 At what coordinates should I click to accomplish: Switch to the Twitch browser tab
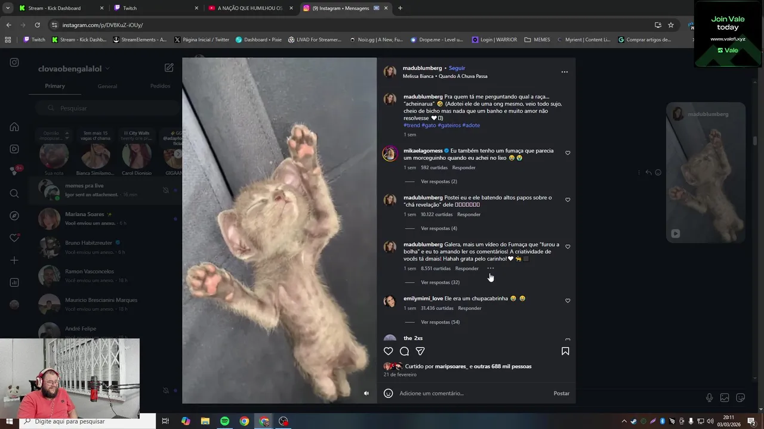156,8
